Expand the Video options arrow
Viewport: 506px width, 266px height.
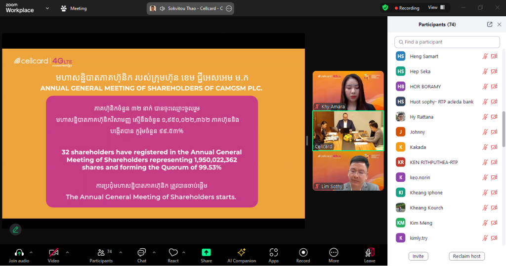(x=67, y=252)
